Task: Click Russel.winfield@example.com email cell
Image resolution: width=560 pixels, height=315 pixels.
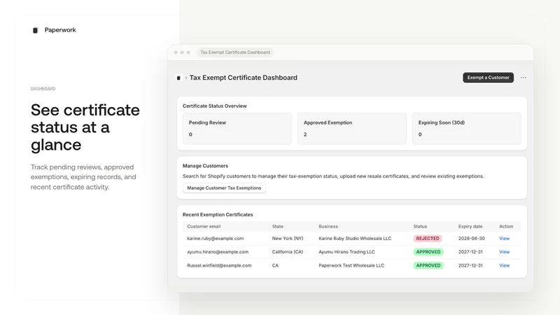Action: [x=219, y=266]
